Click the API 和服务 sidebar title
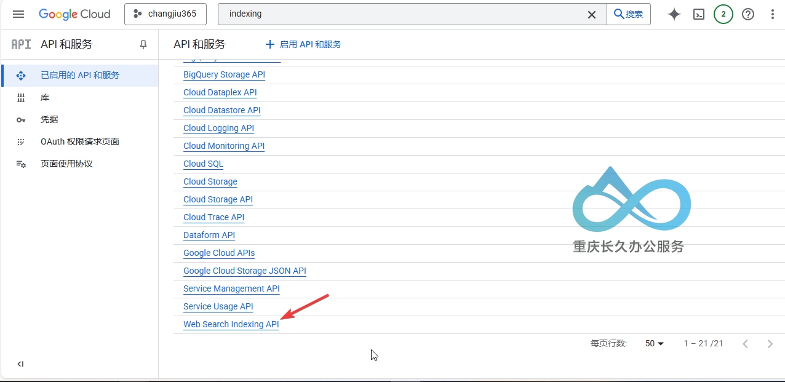The image size is (785, 382). [66, 44]
